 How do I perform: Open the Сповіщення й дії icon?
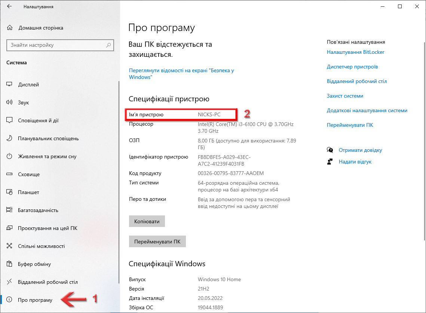tap(9, 120)
